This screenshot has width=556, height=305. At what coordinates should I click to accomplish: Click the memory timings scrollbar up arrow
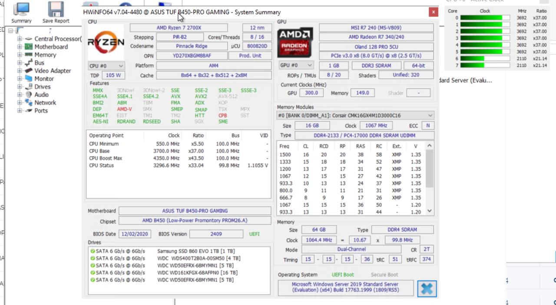tap(430, 146)
